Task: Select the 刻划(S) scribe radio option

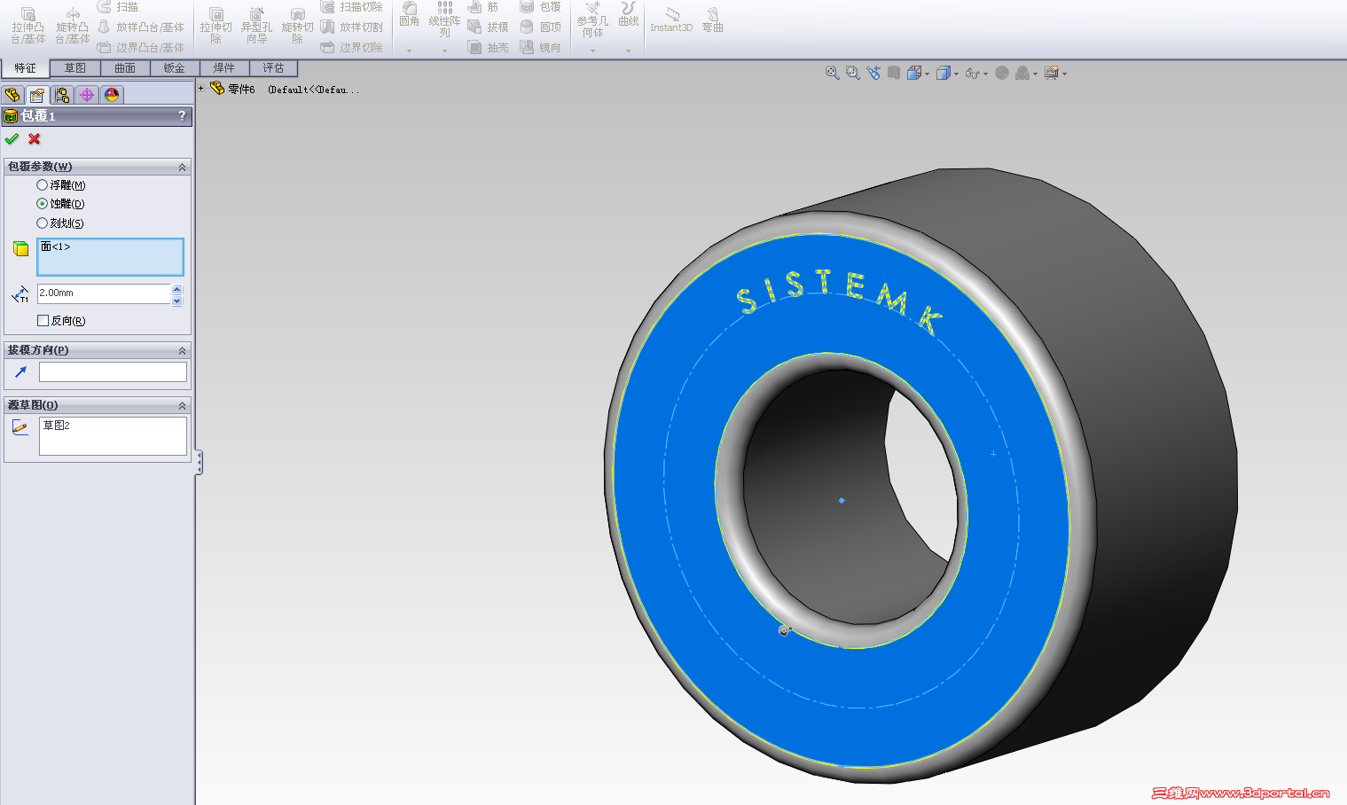Action: 42,223
